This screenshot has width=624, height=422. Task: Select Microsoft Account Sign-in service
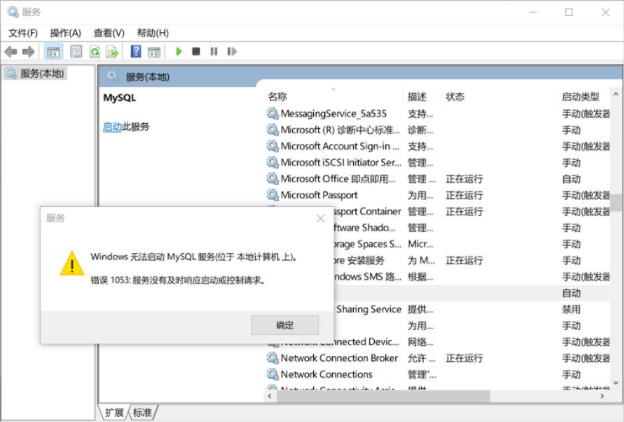click(437, 146)
